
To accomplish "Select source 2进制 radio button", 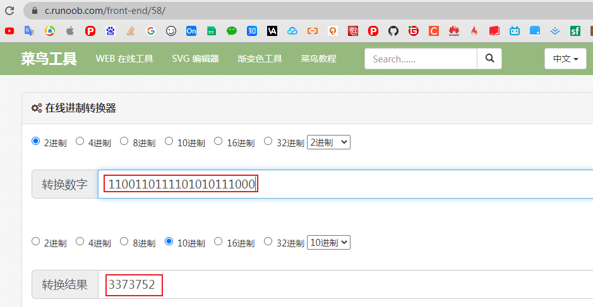I will click(35, 141).
